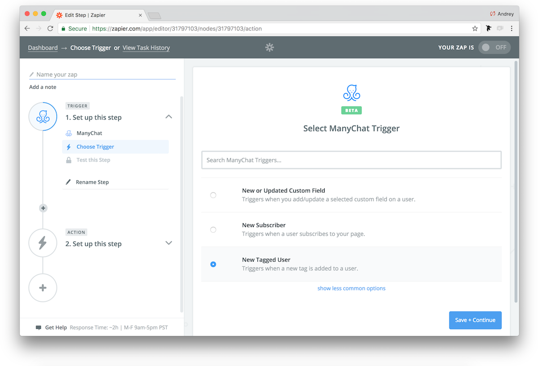The width and height of the screenshot is (538, 366).
Task: Reload the page with refresh icon
Action: point(50,28)
